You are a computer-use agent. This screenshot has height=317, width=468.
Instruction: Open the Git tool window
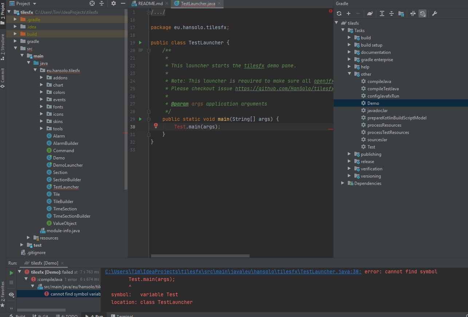point(40,315)
